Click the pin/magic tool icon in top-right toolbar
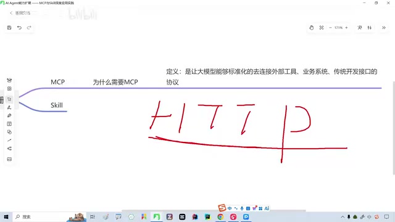 pyautogui.click(x=360, y=28)
